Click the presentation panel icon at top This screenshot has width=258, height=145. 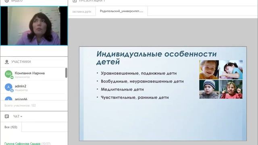pyautogui.click(x=75, y=1)
